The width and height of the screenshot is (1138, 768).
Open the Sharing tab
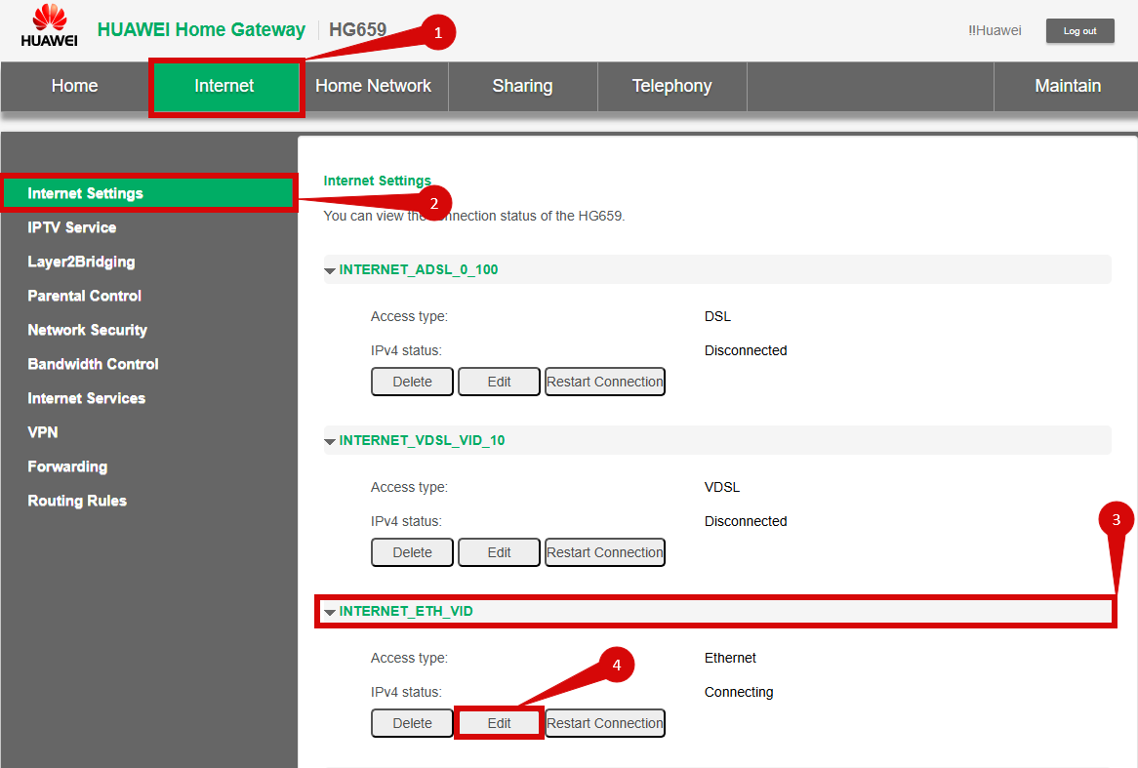[x=522, y=86]
